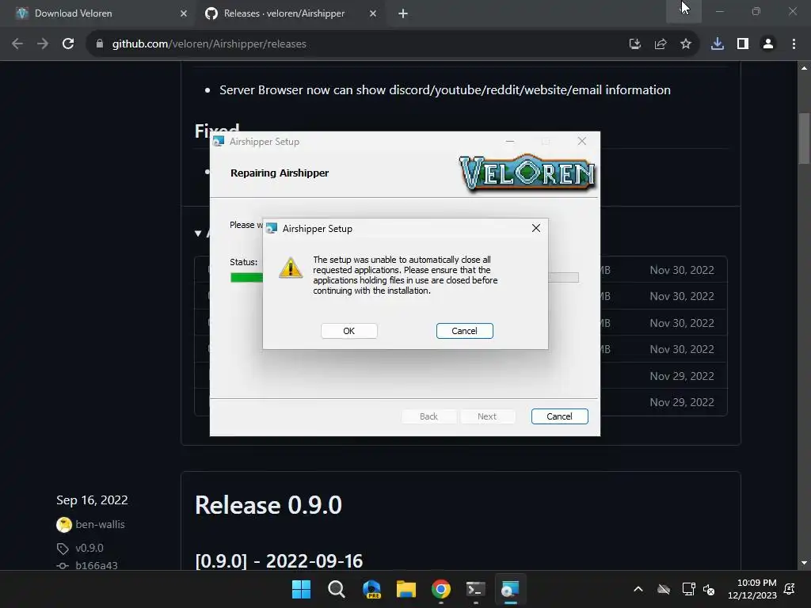
Task: Close the Airshipper Setup warning dialog
Action: (x=536, y=228)
